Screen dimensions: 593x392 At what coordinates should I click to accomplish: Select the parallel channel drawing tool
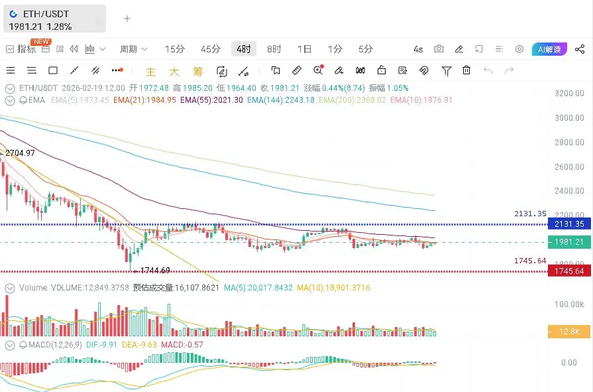[95, 70]
